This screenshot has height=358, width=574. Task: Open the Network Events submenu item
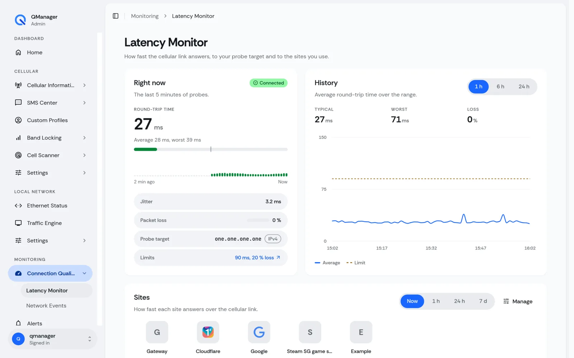(56, 306)
